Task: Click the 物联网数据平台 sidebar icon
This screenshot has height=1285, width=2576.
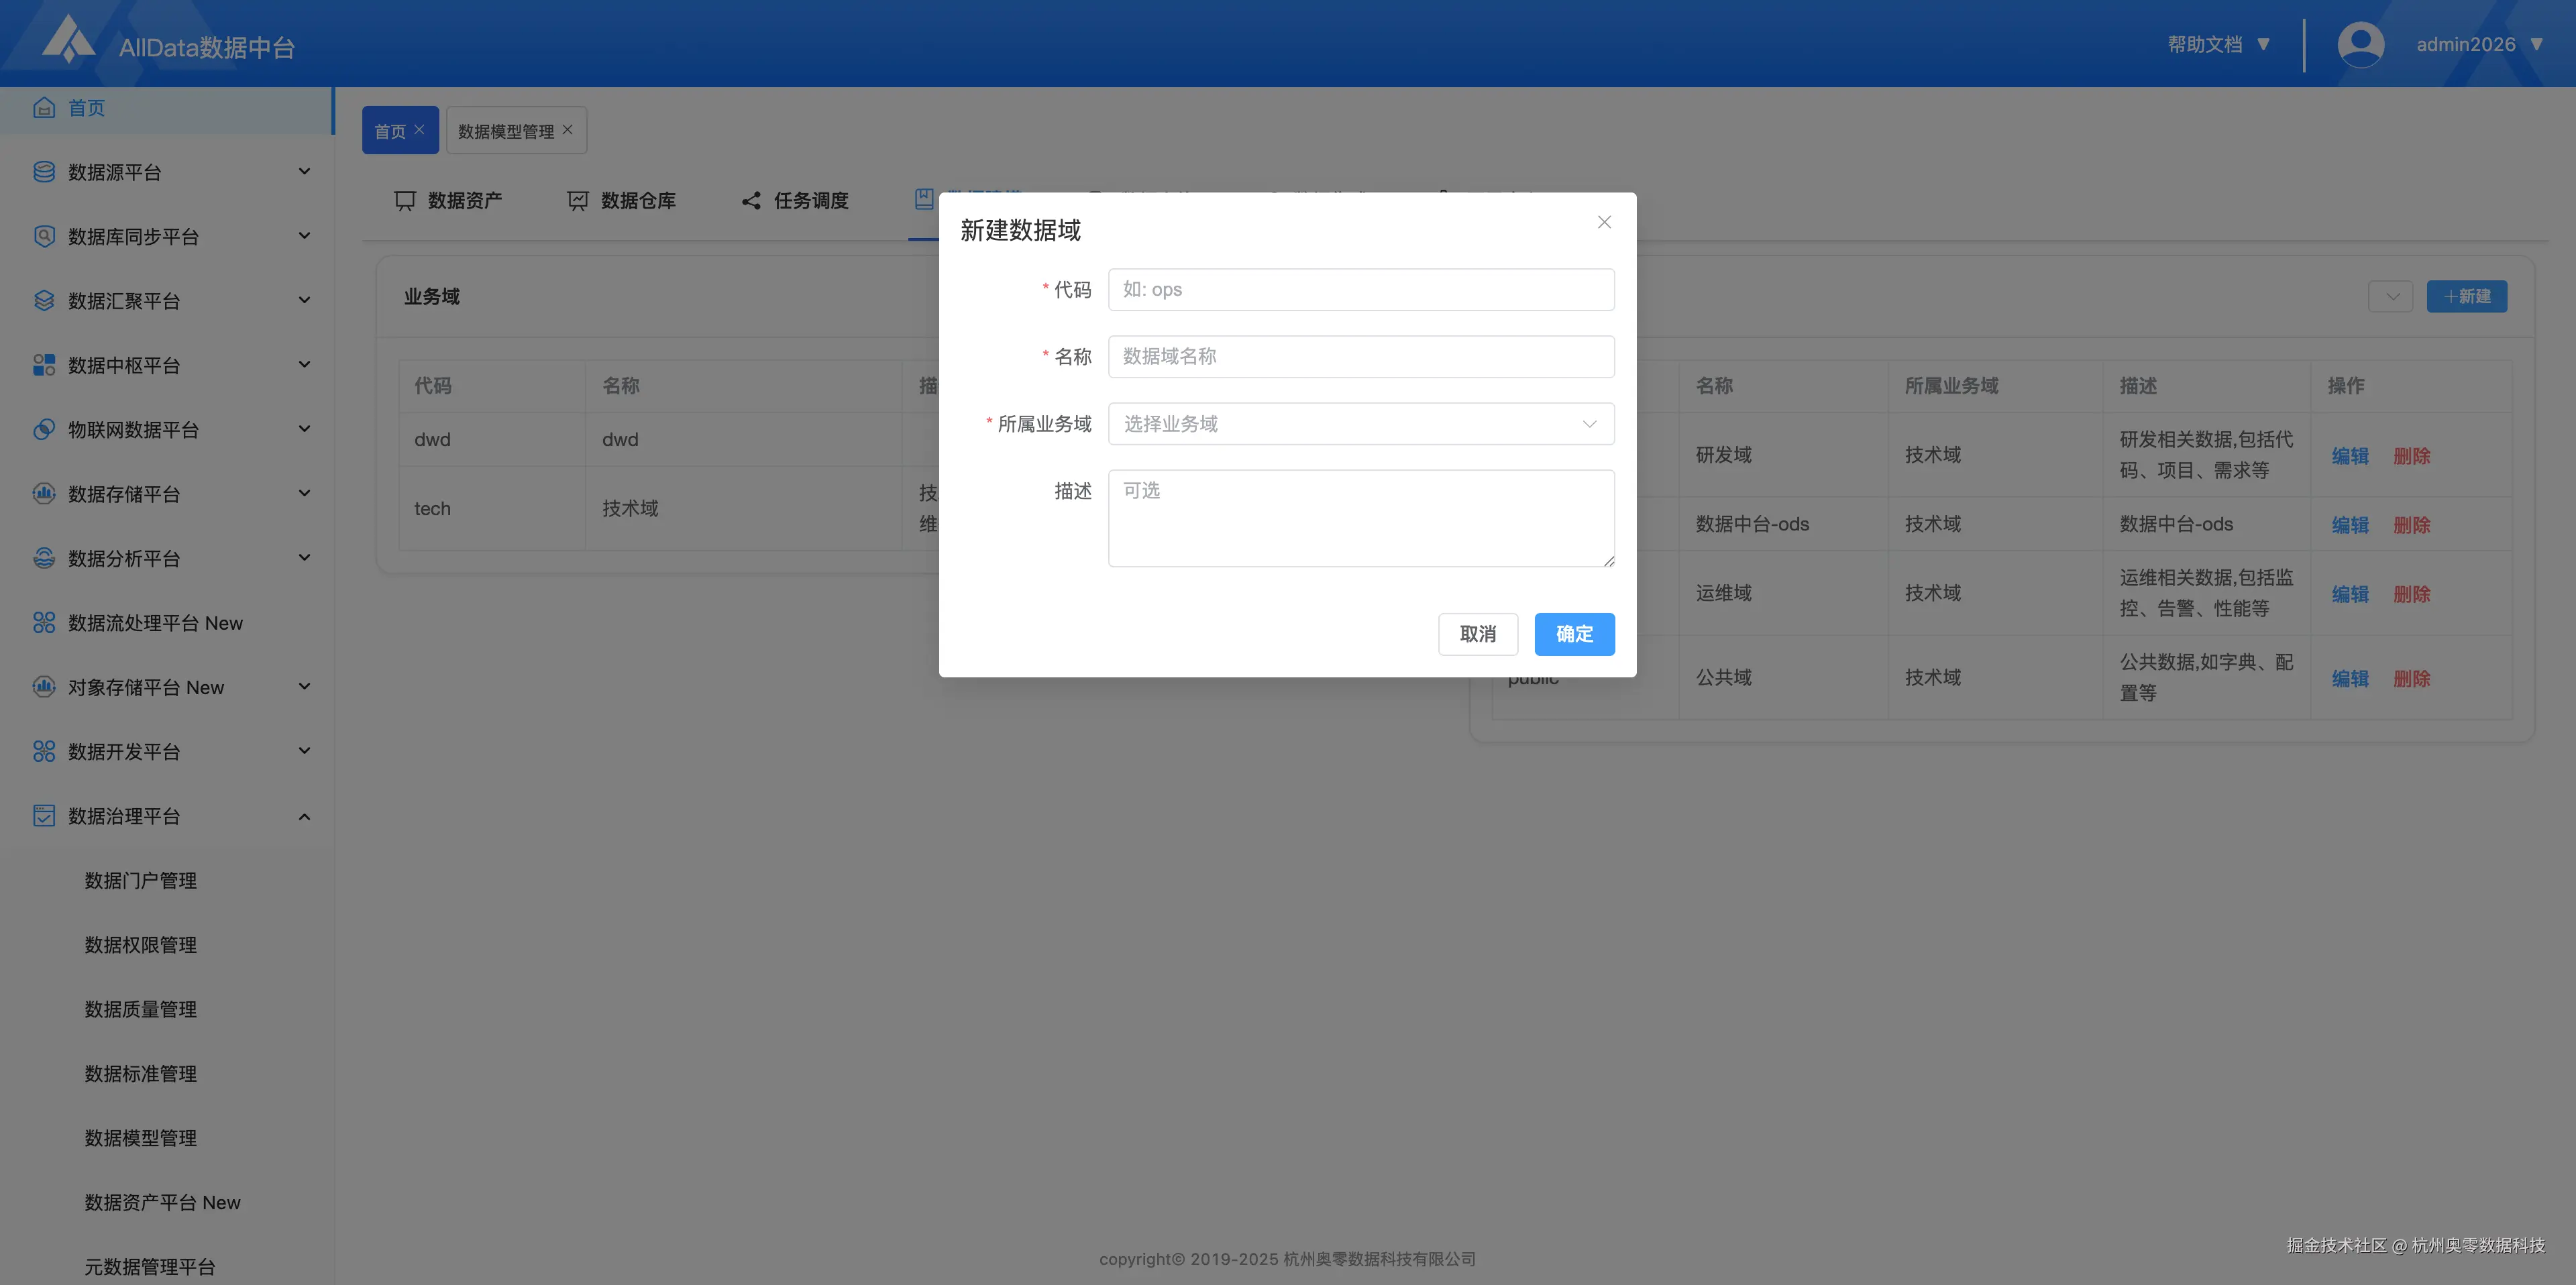Action: tap(44, 429)
